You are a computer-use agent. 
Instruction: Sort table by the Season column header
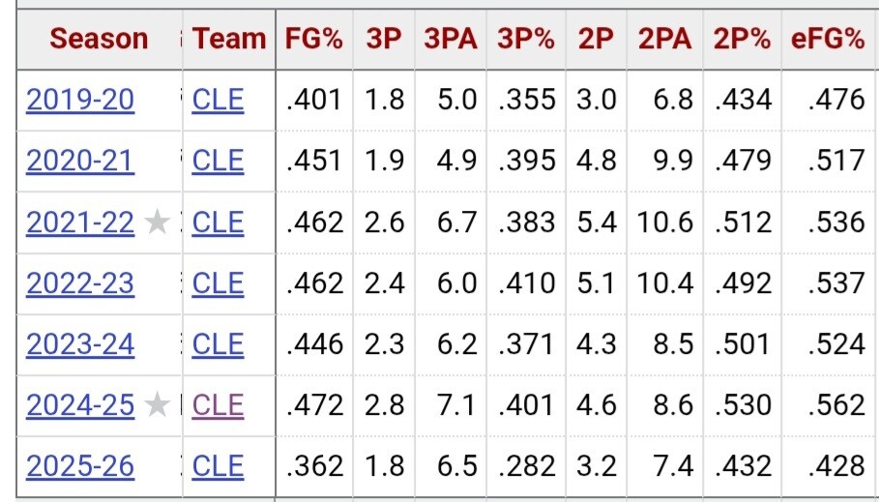[99, 40]
